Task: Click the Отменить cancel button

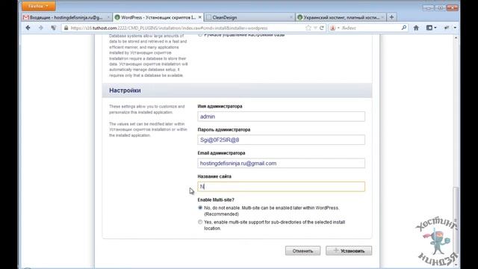Action: pyautogui.click(x=302, y=251)
